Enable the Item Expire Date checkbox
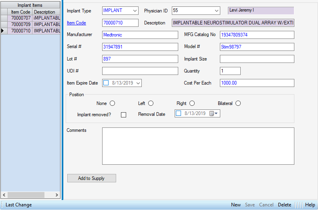318x210 pixels. click(x=106, y=83)
